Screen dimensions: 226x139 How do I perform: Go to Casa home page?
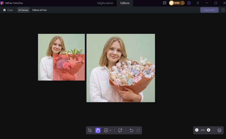(x=8, y=10)
